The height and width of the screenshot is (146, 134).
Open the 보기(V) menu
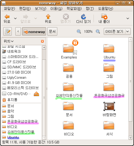(41, 9)
